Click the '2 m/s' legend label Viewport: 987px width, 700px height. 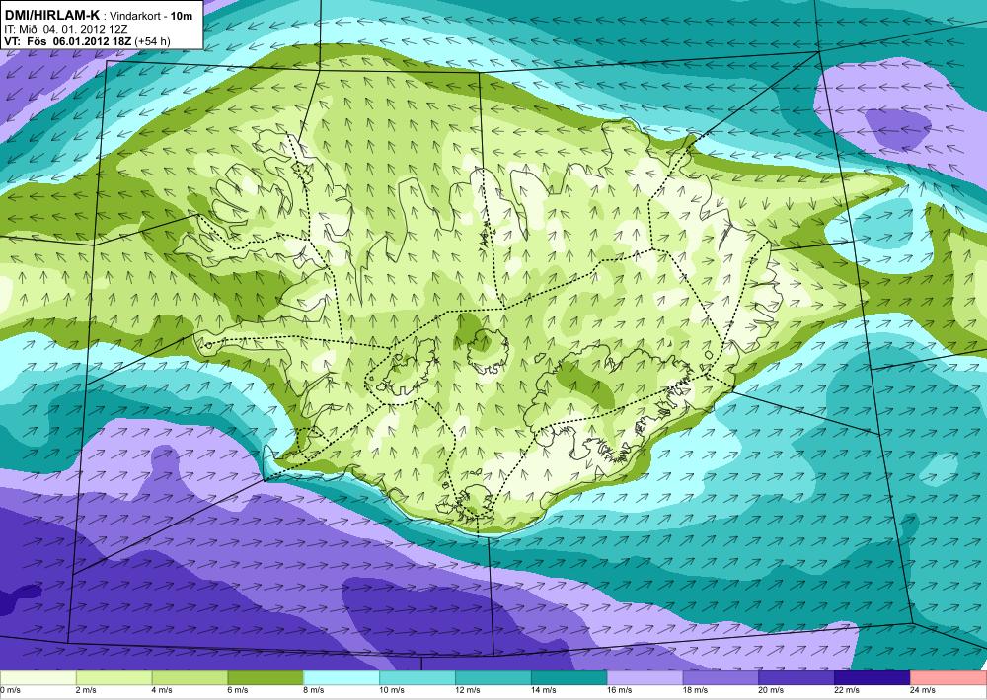[x=86, y=690]
